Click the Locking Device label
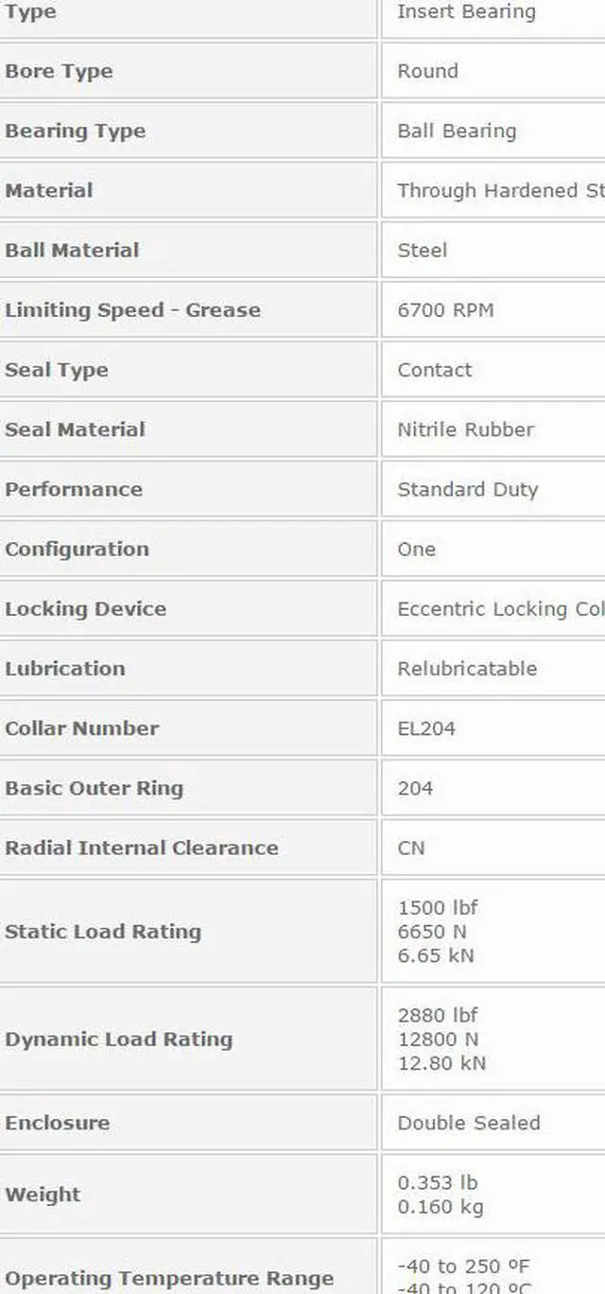This screenshot has height=1294, width=605. point(85,608)
